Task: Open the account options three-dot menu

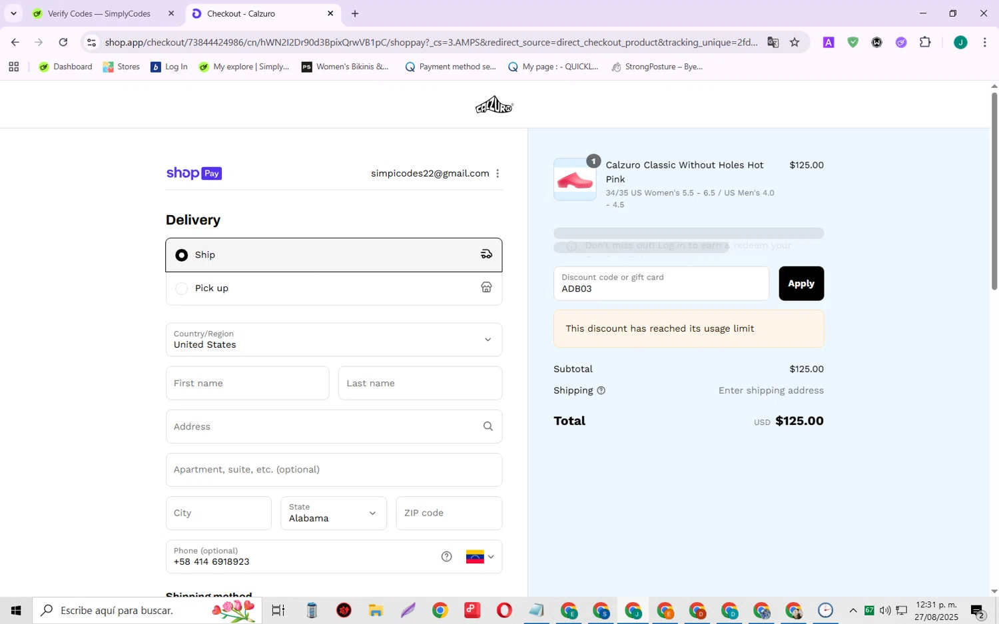Action: [498, 173]
